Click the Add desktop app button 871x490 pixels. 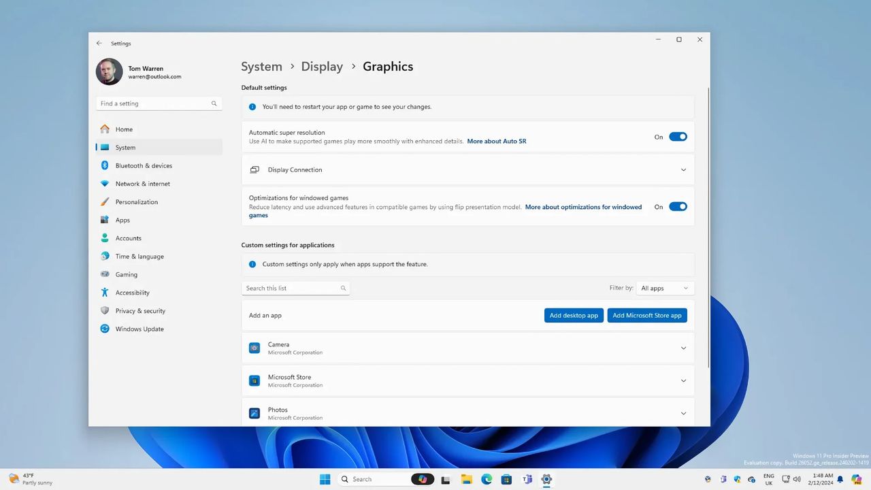(574, 315)
